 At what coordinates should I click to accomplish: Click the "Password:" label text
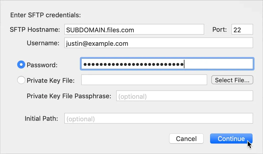[x=42, y=65]
